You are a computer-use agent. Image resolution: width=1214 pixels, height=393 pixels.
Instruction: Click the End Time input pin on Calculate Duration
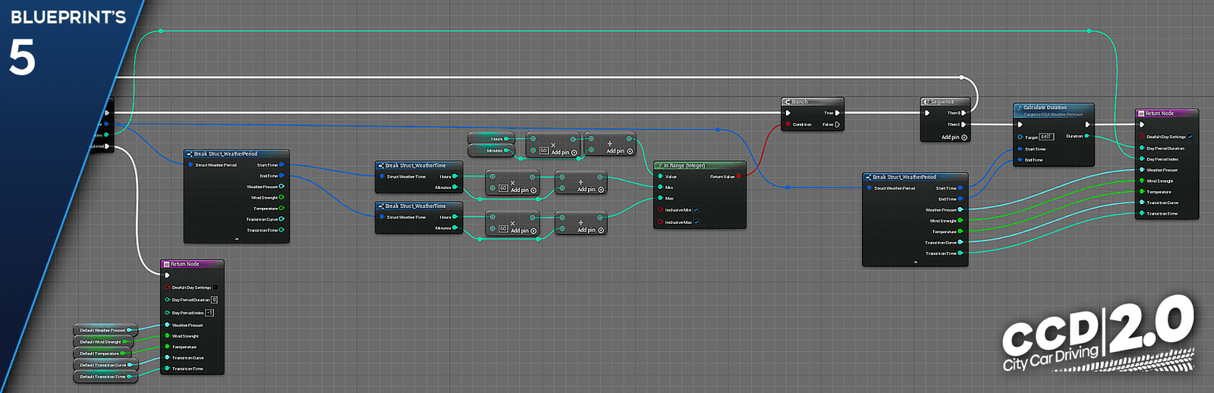[x=1021, y=160]
